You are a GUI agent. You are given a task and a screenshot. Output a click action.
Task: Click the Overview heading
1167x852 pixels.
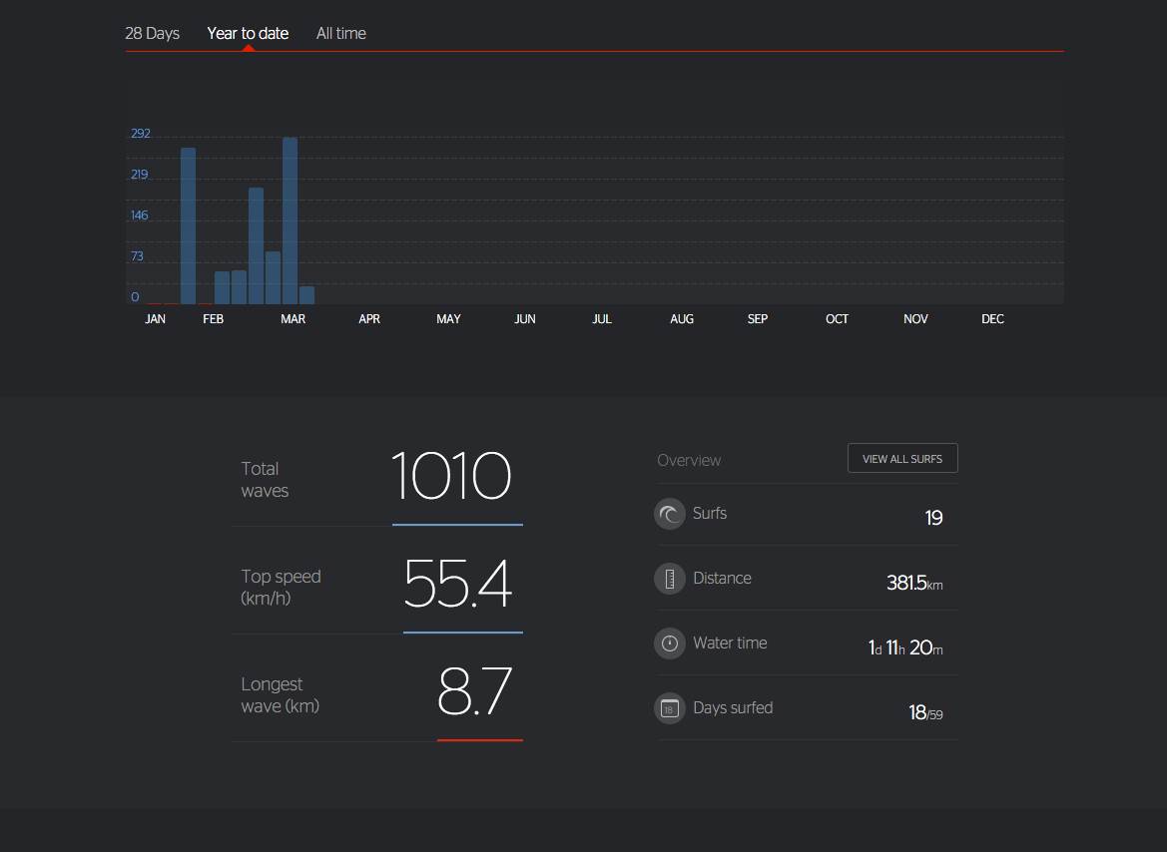(x=689, y=460)
